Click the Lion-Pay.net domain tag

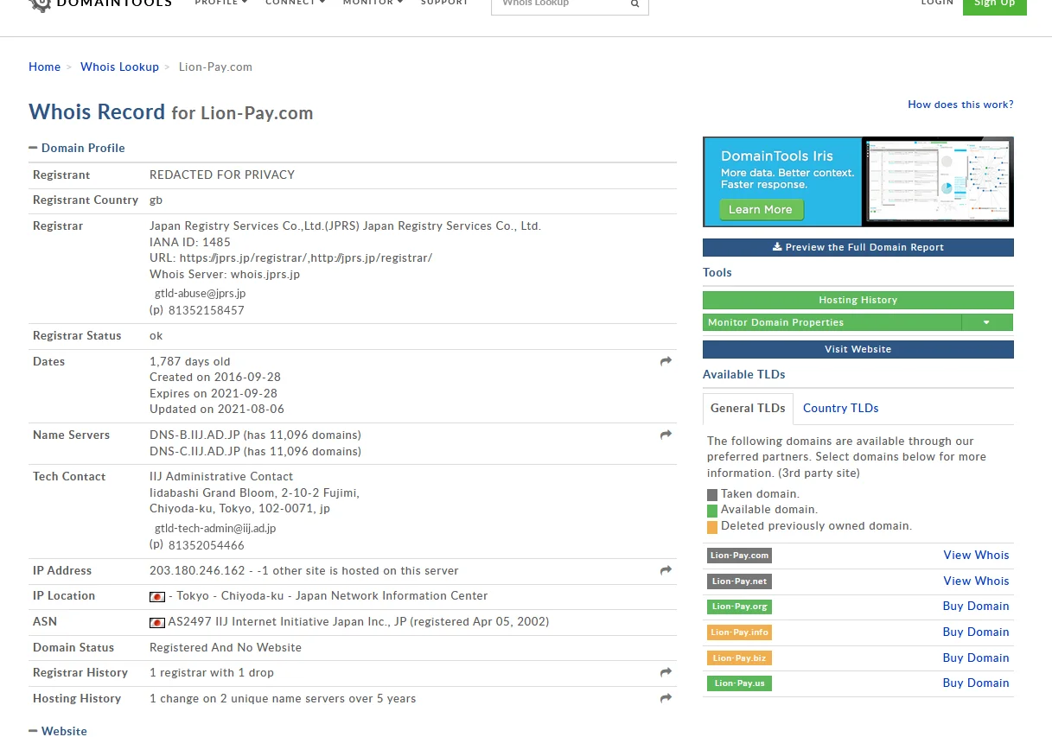coord(739,581)
